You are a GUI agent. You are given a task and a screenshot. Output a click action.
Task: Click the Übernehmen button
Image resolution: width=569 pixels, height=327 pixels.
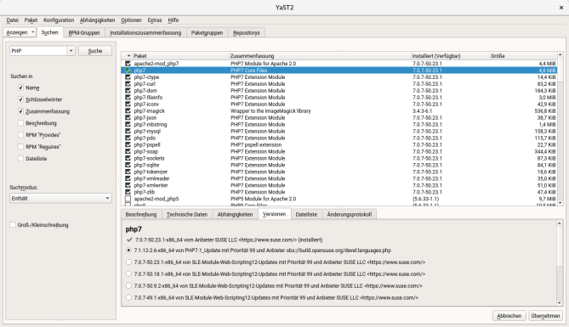tap(545, 316)
